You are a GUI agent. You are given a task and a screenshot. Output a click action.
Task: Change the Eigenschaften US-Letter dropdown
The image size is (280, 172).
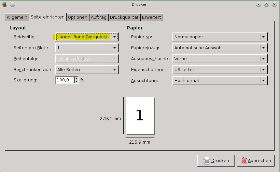(220, 69)
